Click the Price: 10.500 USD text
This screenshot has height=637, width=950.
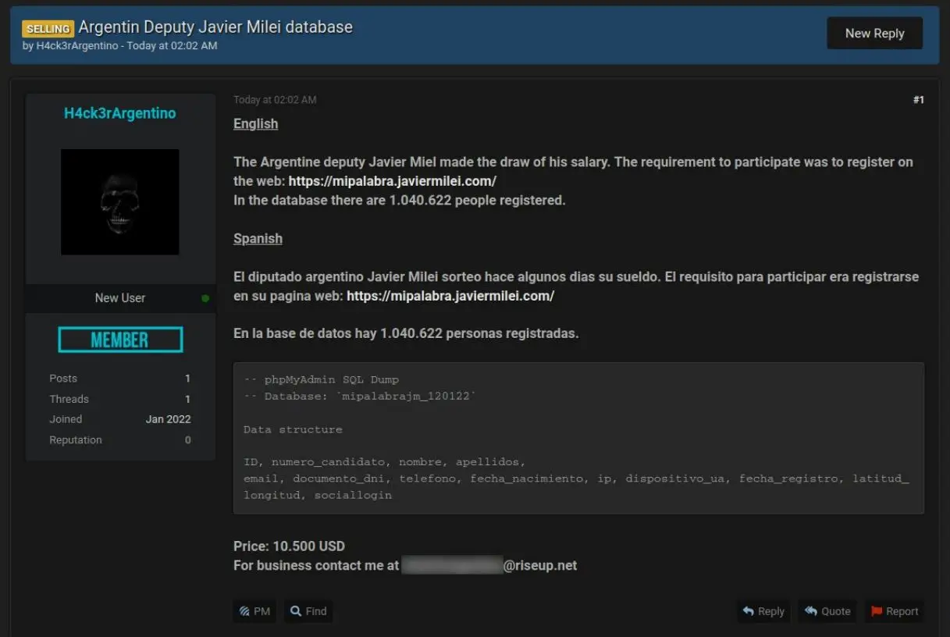click(x=289, y=546)
